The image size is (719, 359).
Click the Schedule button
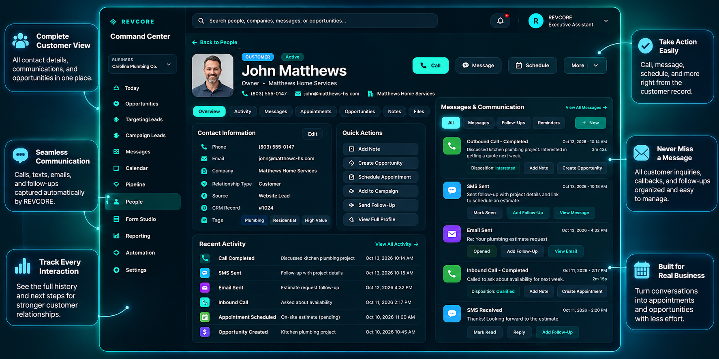532,66
